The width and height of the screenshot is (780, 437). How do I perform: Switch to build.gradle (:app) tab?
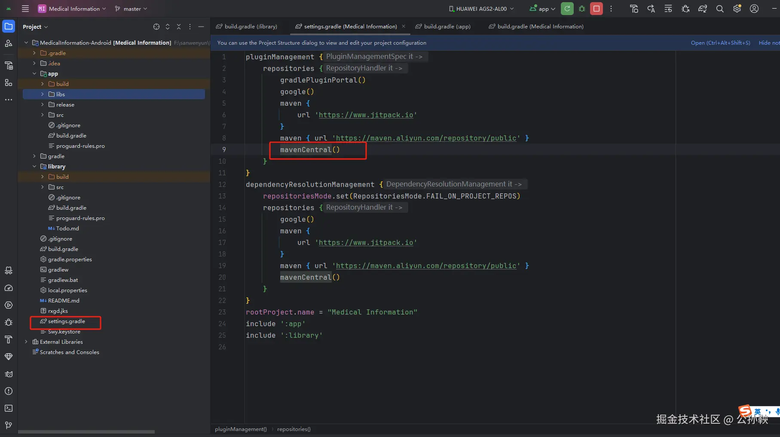click(443, 27)
